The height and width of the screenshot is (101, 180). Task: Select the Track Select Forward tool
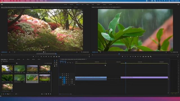tap(57, 60)
